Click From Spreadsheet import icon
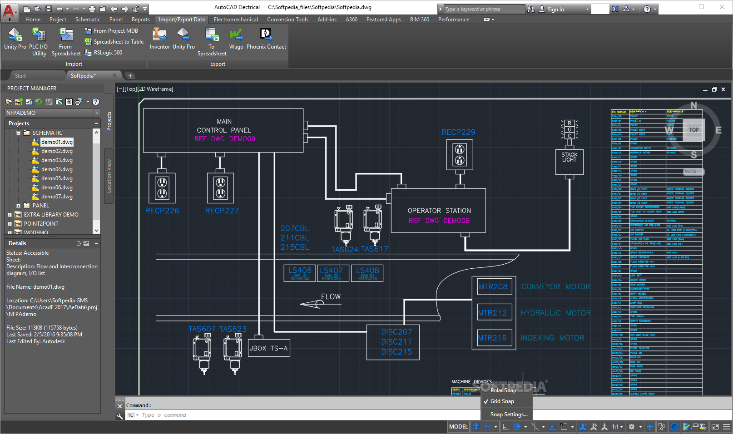Image resolution: width=733 pixels, height=434 pixels. [x=66, y=35]
